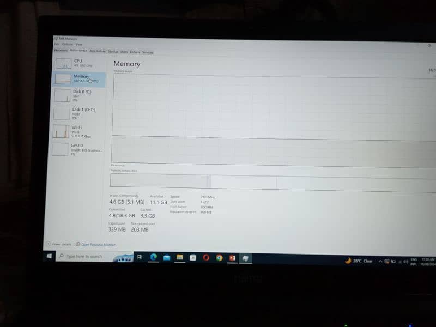Click the Task Manager taskbar icon
The width and height of the screenshot is (436, 327).
point(246,258)
